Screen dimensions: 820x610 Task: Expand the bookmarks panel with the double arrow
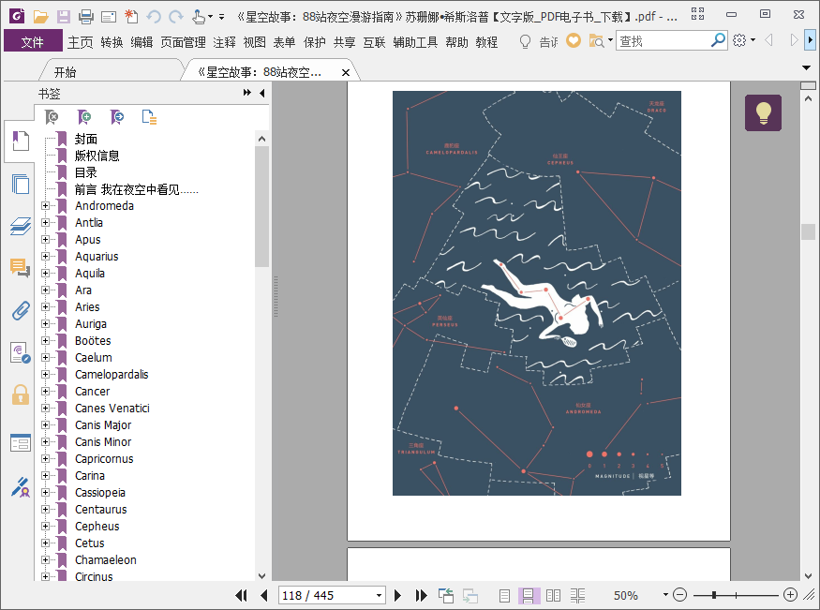pyautogui.click(x=246, y=93)
